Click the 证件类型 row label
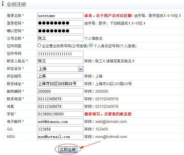184x155 pixels. tap(14, 46)
